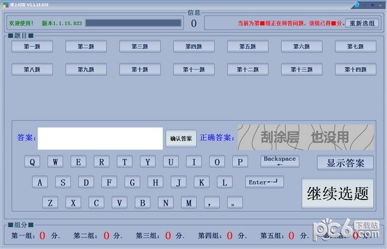The width and height of the screenshot is (387, 249).
Task: Select question 第六题
Action: [x=302, y=46]
